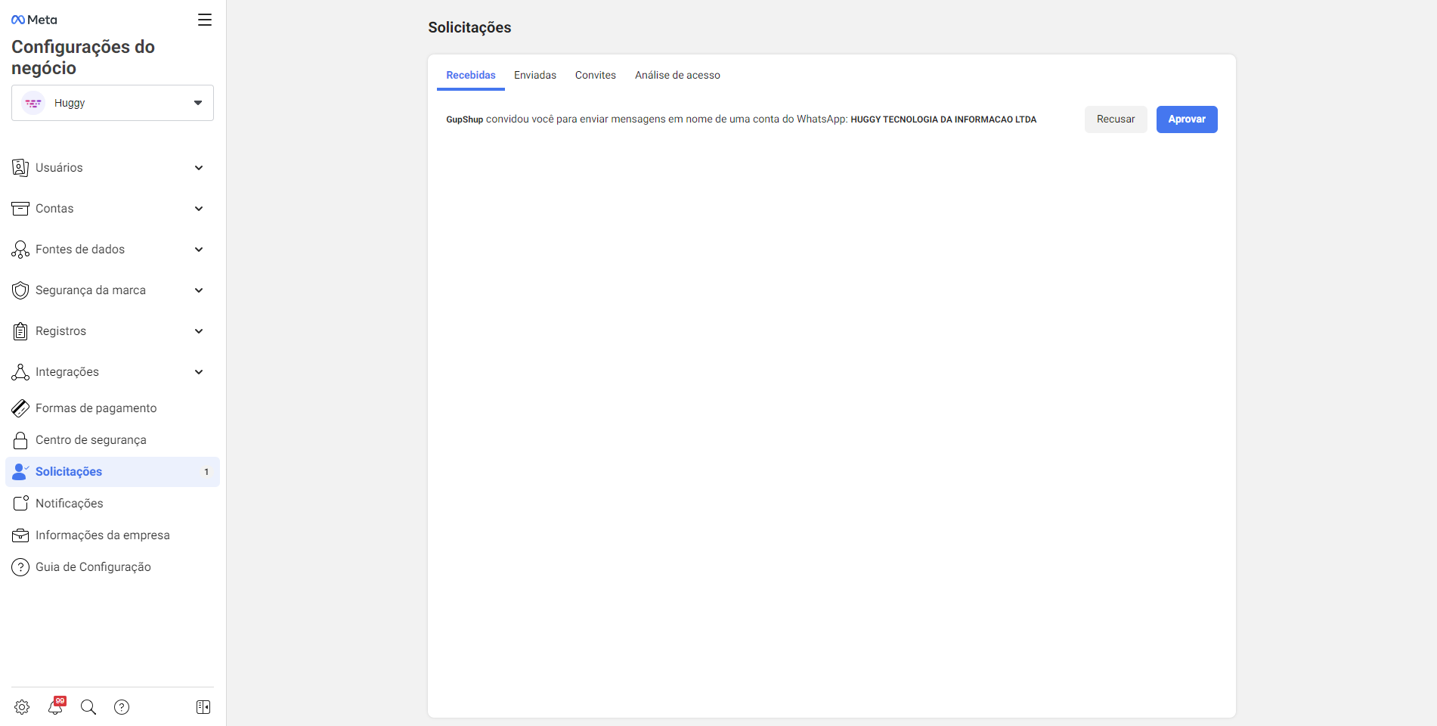
Task: Open the Huggy business account dropdown
Action: (x=113, y=103)
